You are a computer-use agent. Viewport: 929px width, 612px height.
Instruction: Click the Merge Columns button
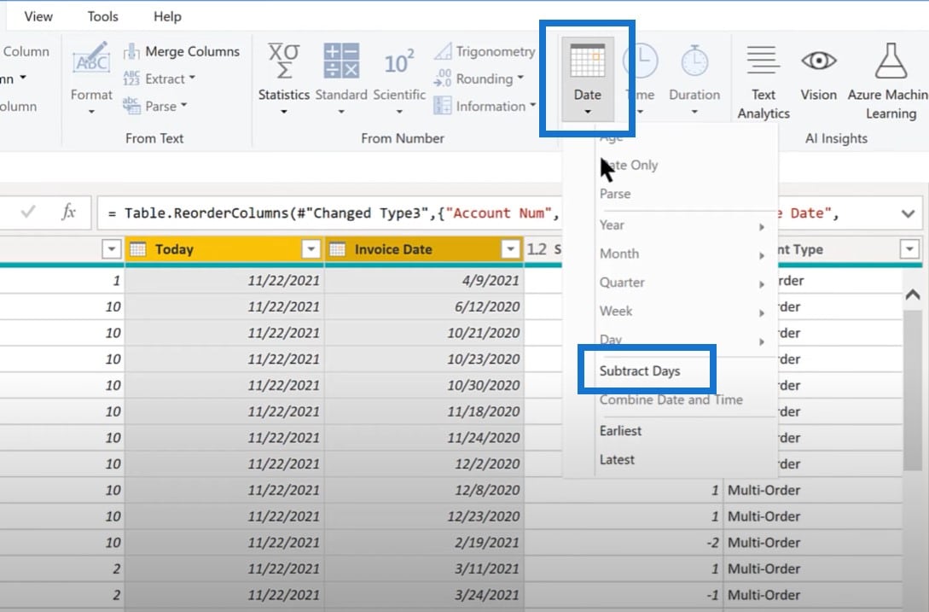coord(182,51)
